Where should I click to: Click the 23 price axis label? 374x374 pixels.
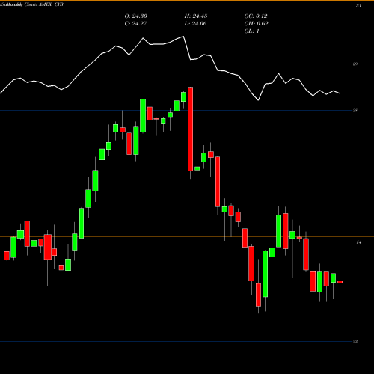(x=355, y=342)
